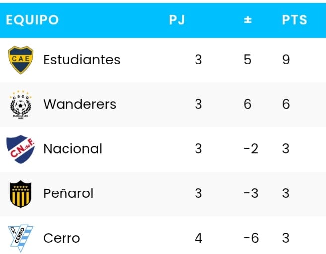This screenshot has height=254, width=326.
Task: Sort by the ± goal difference header
Action: point(247,20)
